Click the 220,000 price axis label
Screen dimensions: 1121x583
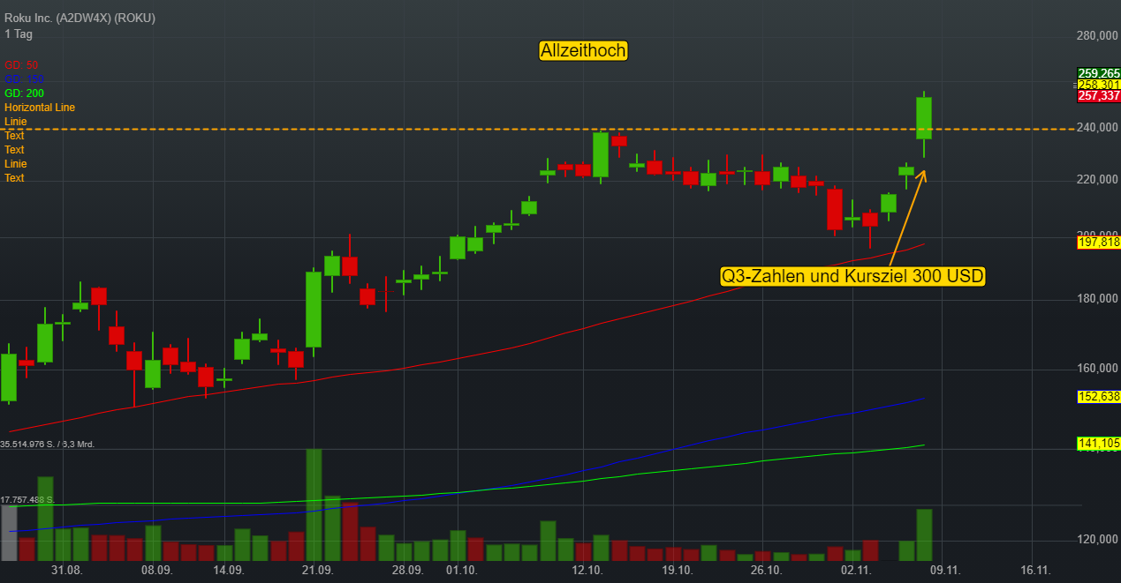point(1099,180)
